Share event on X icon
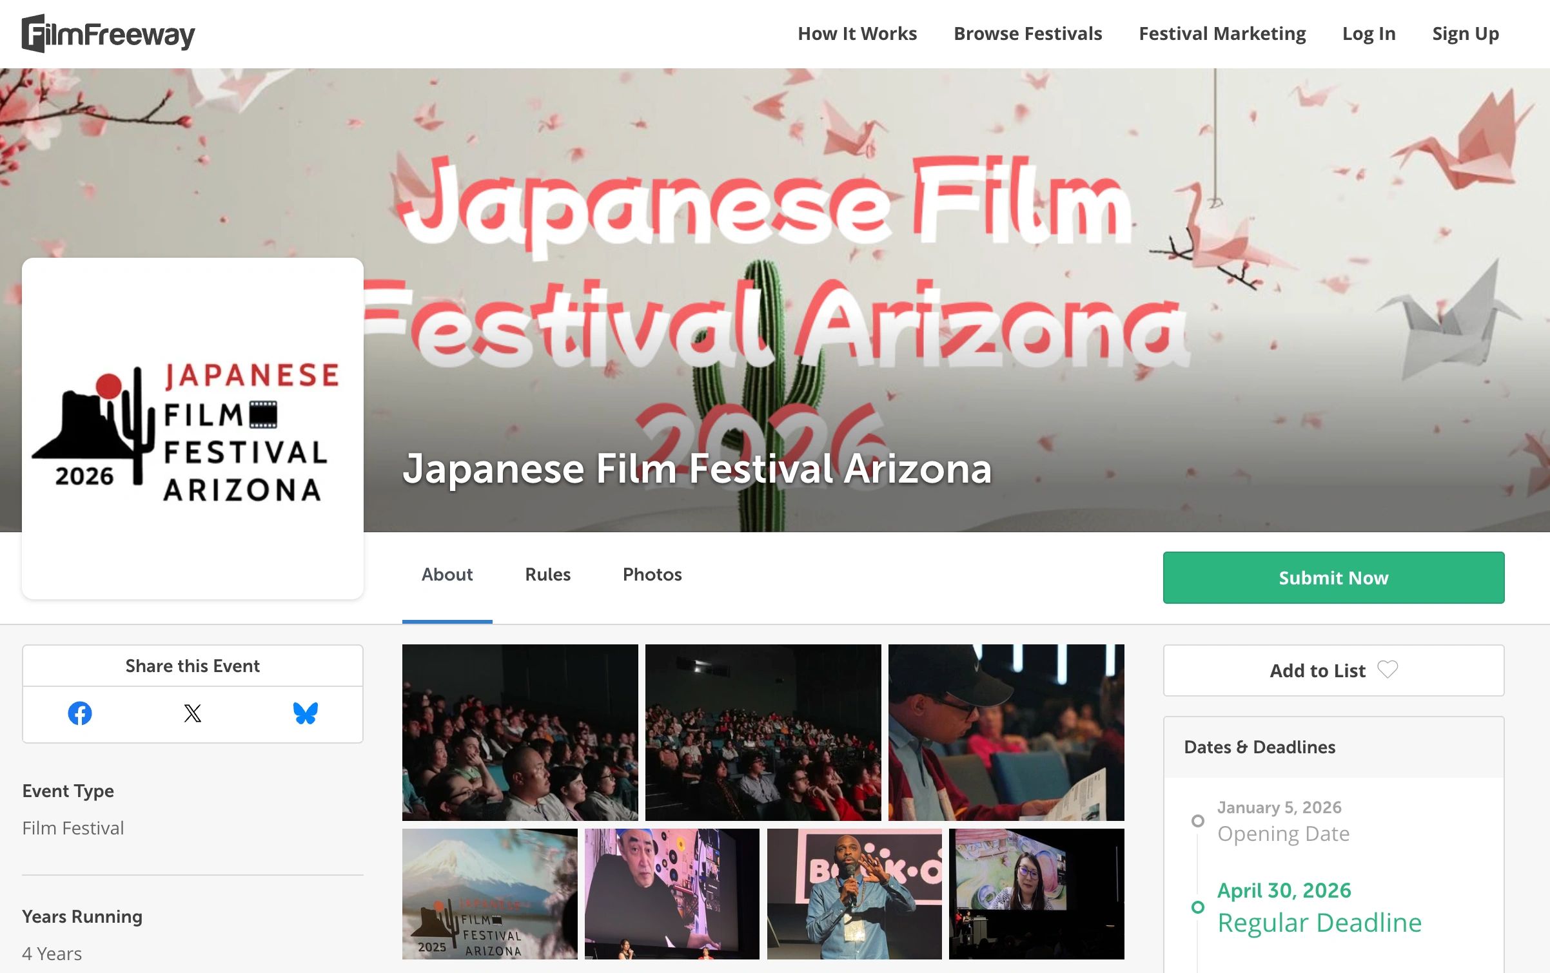Viewport: 1550px width, 973px height. pos(193,713)
